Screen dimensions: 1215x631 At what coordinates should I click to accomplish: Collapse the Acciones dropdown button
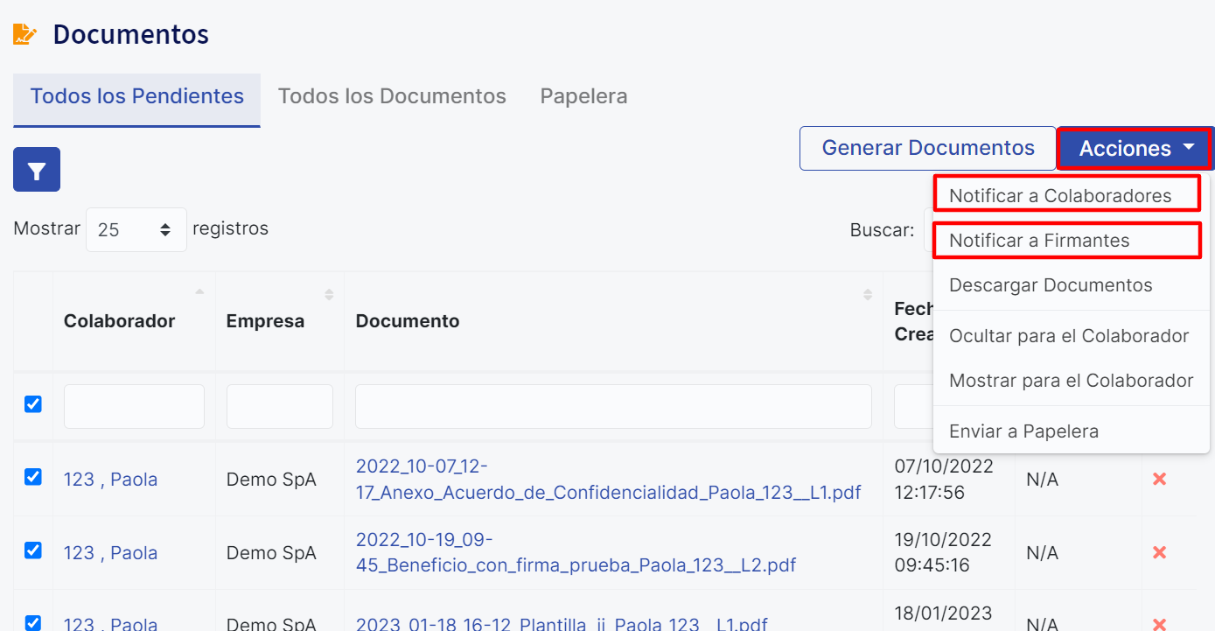[1135, 149]
